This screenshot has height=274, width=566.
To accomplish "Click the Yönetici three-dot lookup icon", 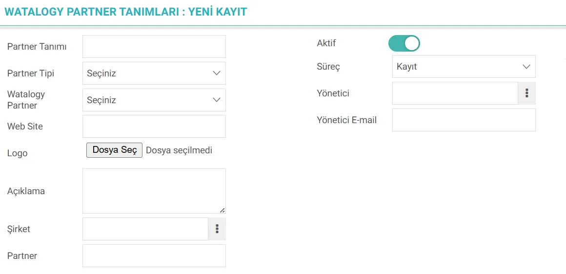I will [527, 93].
